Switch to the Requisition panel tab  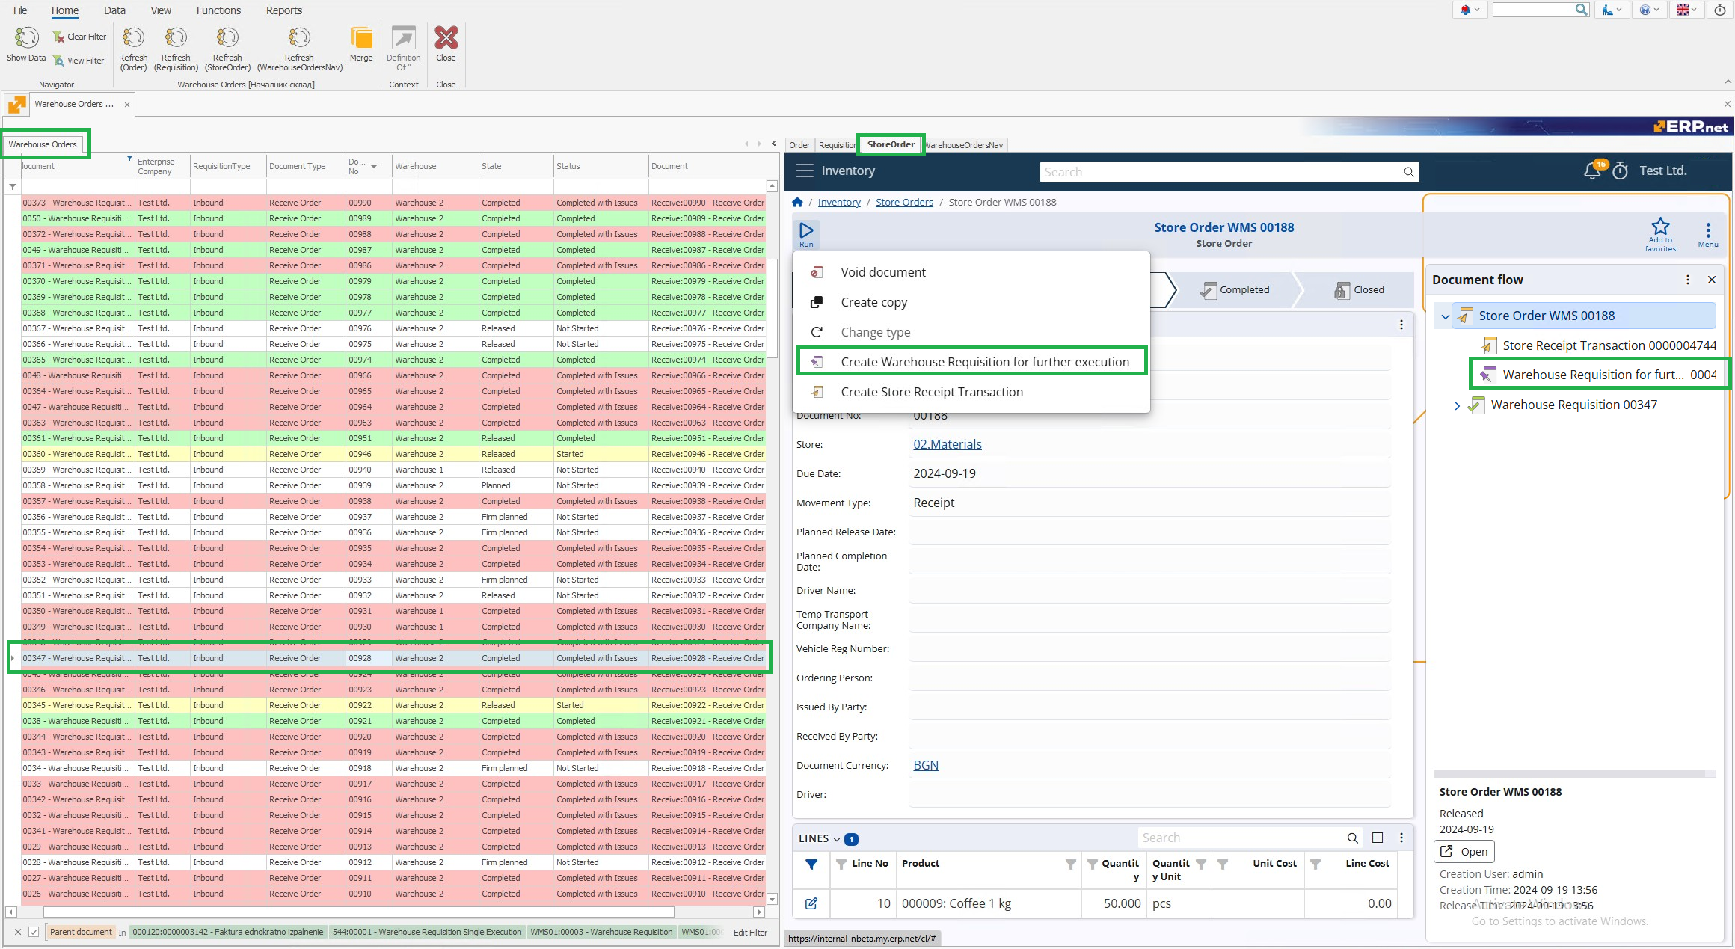pos(837,145)
